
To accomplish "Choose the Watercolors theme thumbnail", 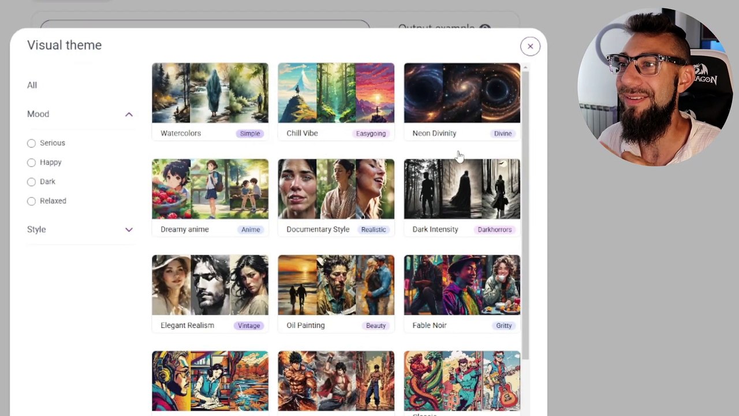I will [210, 93].
